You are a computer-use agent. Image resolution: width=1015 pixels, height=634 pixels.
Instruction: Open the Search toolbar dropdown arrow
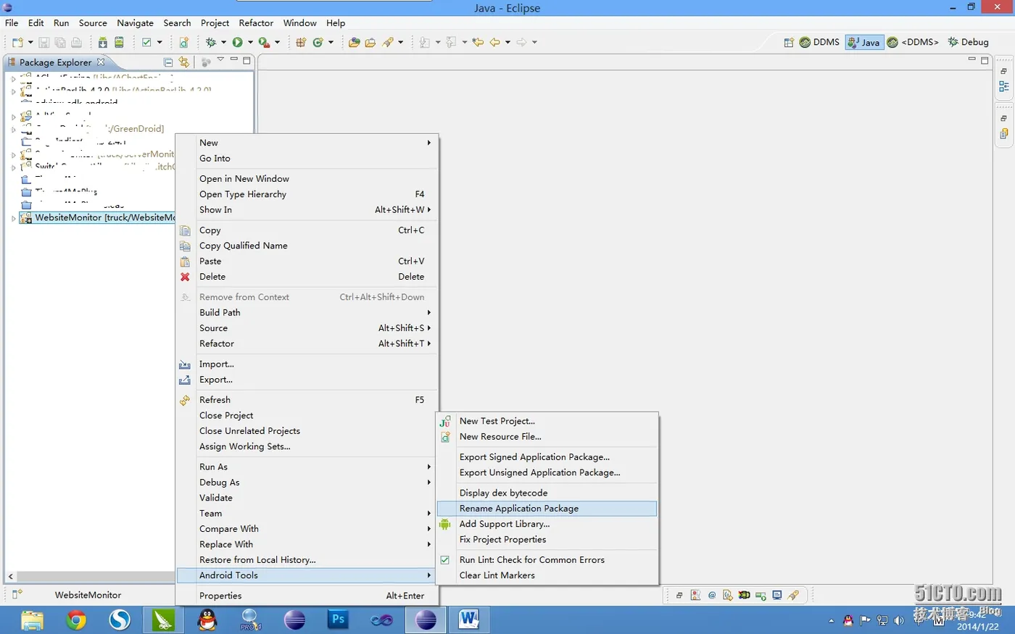pyautogui.click(x=401, y=43)
